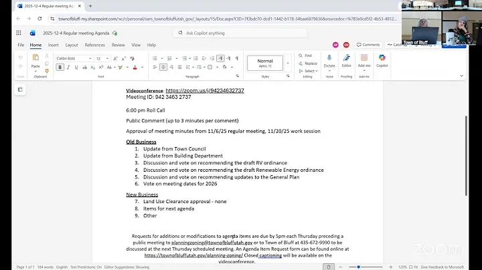Toggle Italic formatting
Image resolution: width=482 pixels, height=270 pixels.
tap(68, 67)
